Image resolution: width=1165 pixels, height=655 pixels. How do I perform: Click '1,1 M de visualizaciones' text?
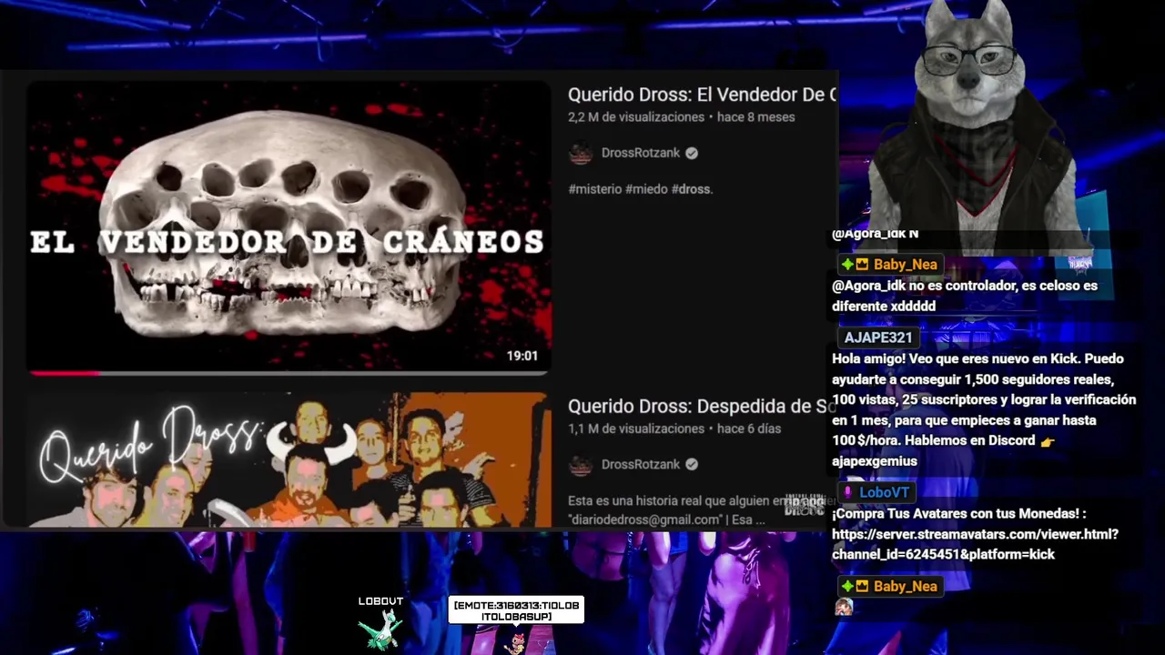pyautogui.click(x=636, y=428)
